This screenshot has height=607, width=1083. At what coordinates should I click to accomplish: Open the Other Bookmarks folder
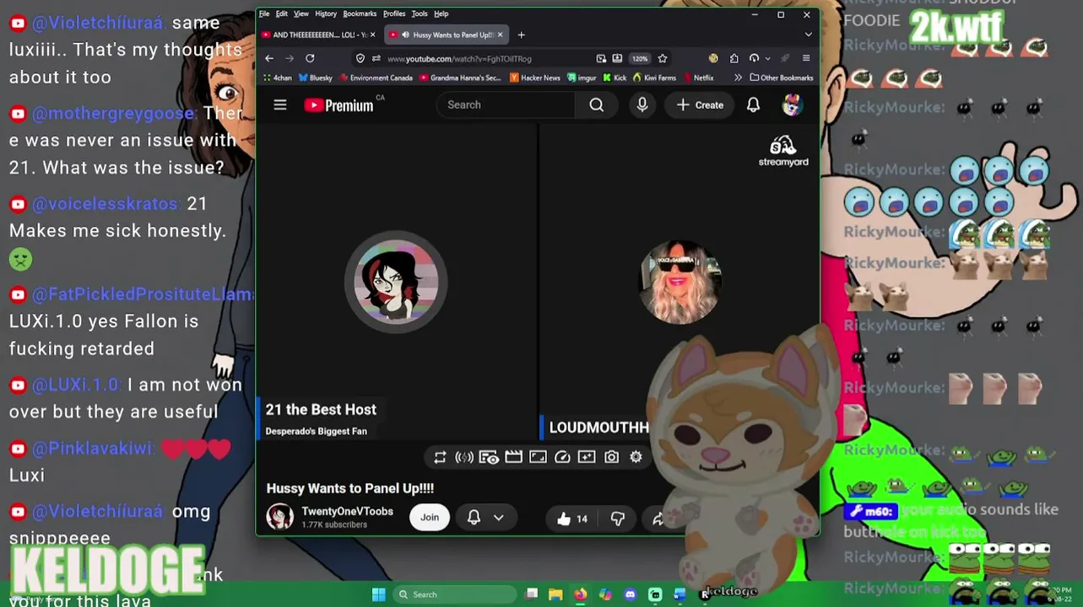[782, 78]
